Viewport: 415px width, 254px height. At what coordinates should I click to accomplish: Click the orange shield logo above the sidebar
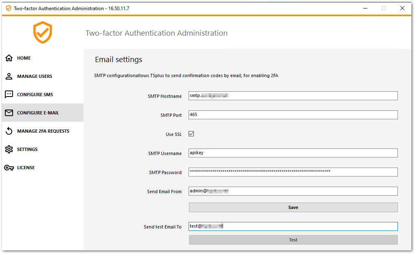[x=42, y=32]
